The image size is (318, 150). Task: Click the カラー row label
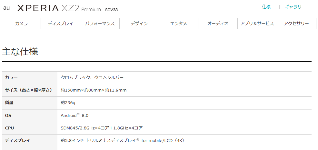[11, 77]
